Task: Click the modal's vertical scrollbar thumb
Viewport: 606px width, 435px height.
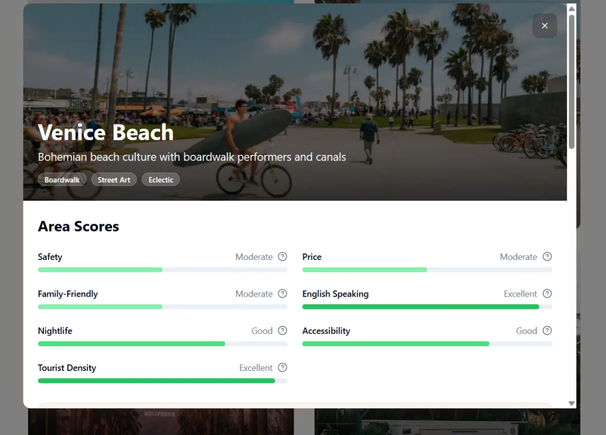Action: pyautogui.click(x=572, y=81)
